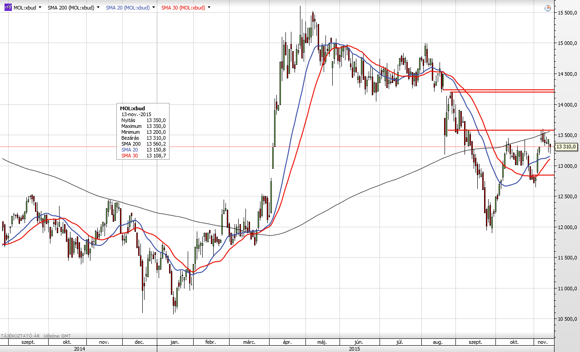Click the 12 500,0 price axis label
The width and height of the screenshot is (580, 352).
click(567, 196)
